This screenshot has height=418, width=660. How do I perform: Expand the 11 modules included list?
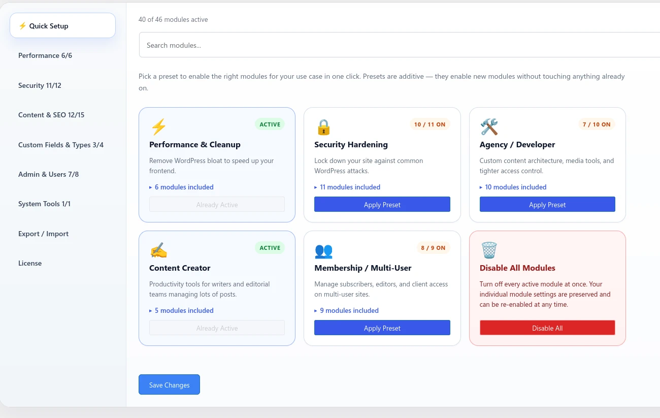347,187
